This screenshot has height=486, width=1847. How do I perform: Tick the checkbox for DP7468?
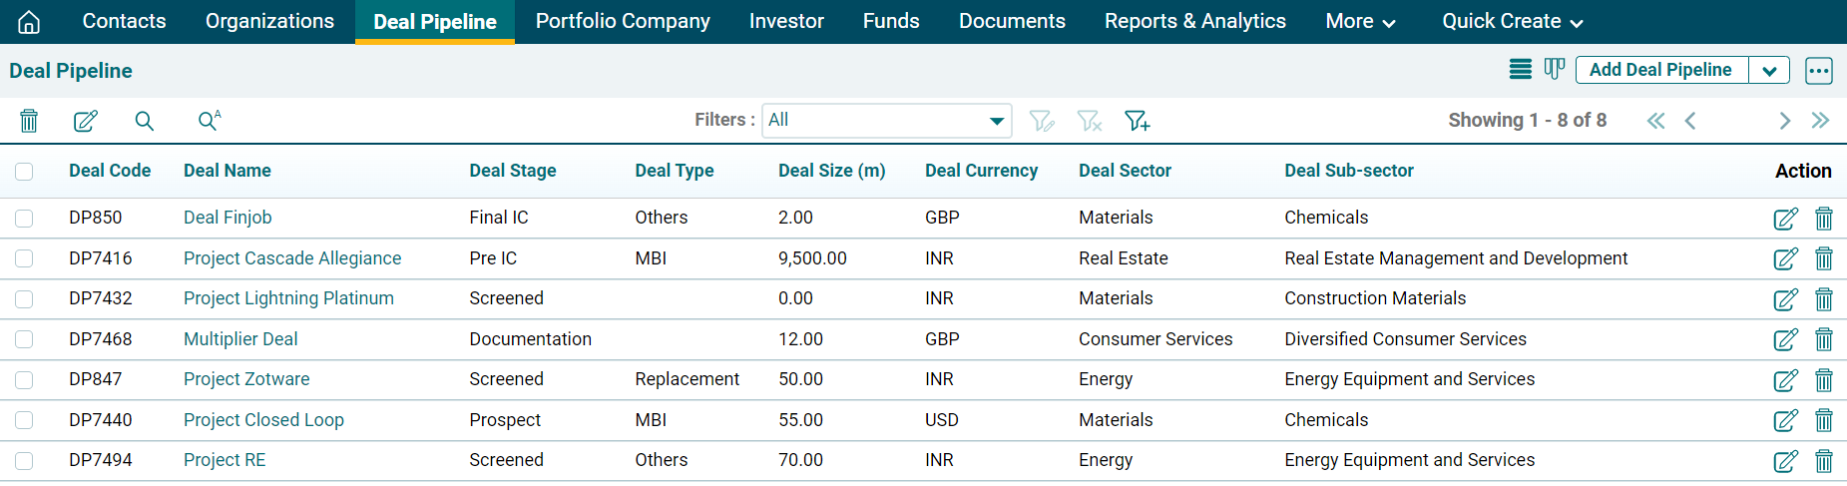coord(24,339)
